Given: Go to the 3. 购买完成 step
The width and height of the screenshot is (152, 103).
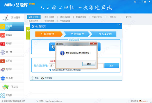Looking at the screenshot, I should coord(103,34).
